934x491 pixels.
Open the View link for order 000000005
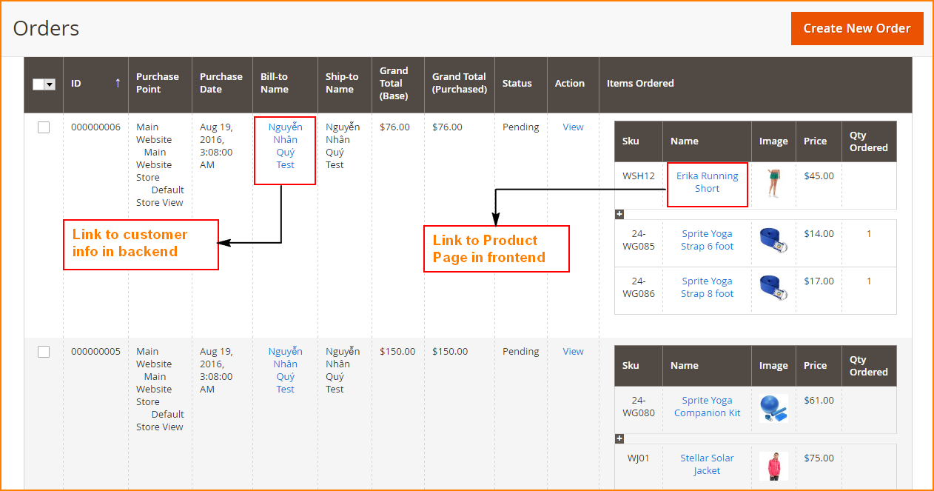572,351
